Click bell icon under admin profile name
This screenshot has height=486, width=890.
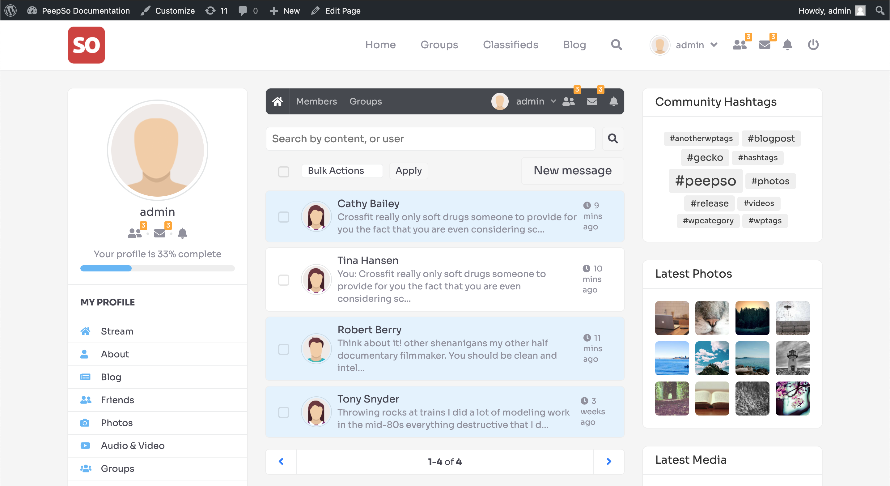pyautogui.click(x=182, y=233)
